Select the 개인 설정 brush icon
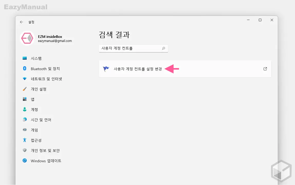 coord(24,89)
